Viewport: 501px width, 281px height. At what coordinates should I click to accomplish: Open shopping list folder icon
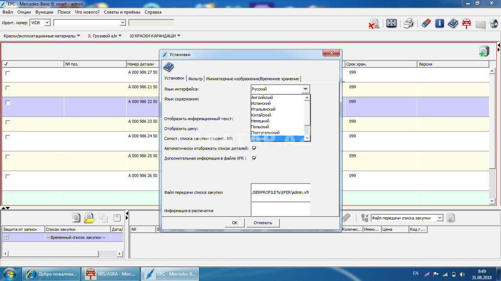click(90, 218)
